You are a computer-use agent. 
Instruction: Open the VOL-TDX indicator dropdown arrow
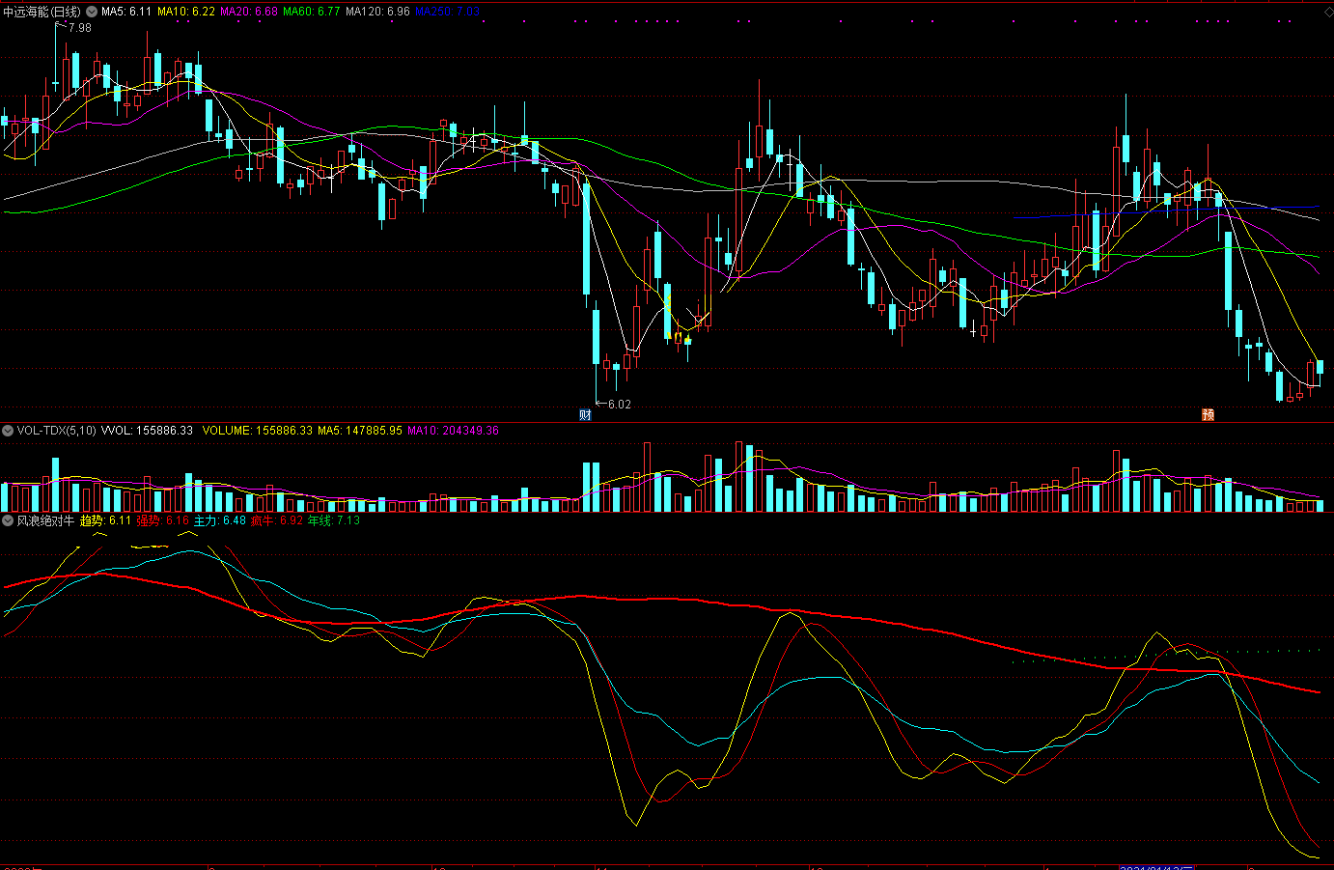click(8, 431)
